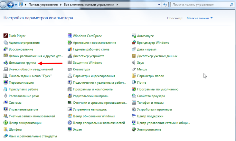Select Панель управления breadcrumb segment

click(43, 5)
